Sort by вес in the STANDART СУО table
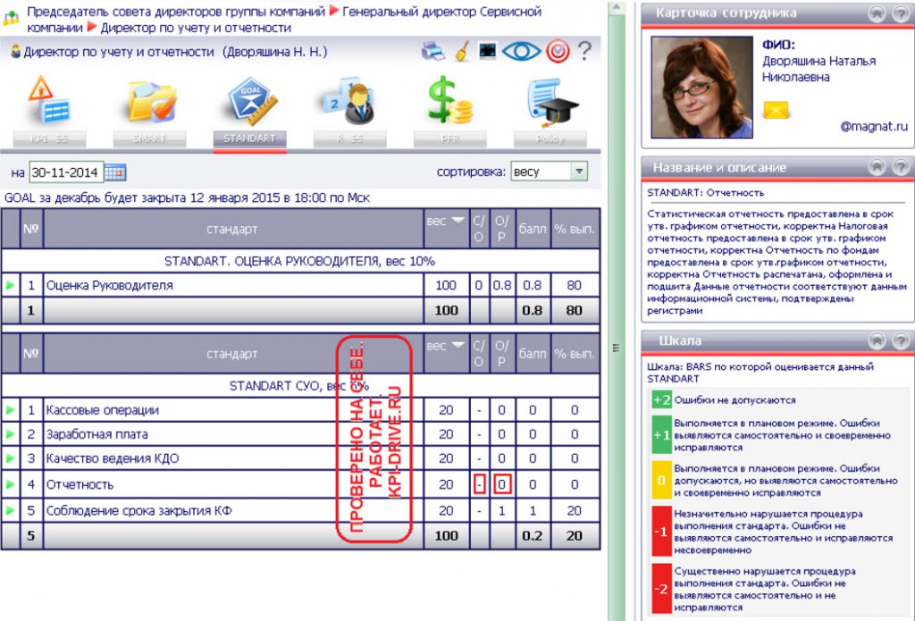 pyautogui.click(x=446, y=346)
